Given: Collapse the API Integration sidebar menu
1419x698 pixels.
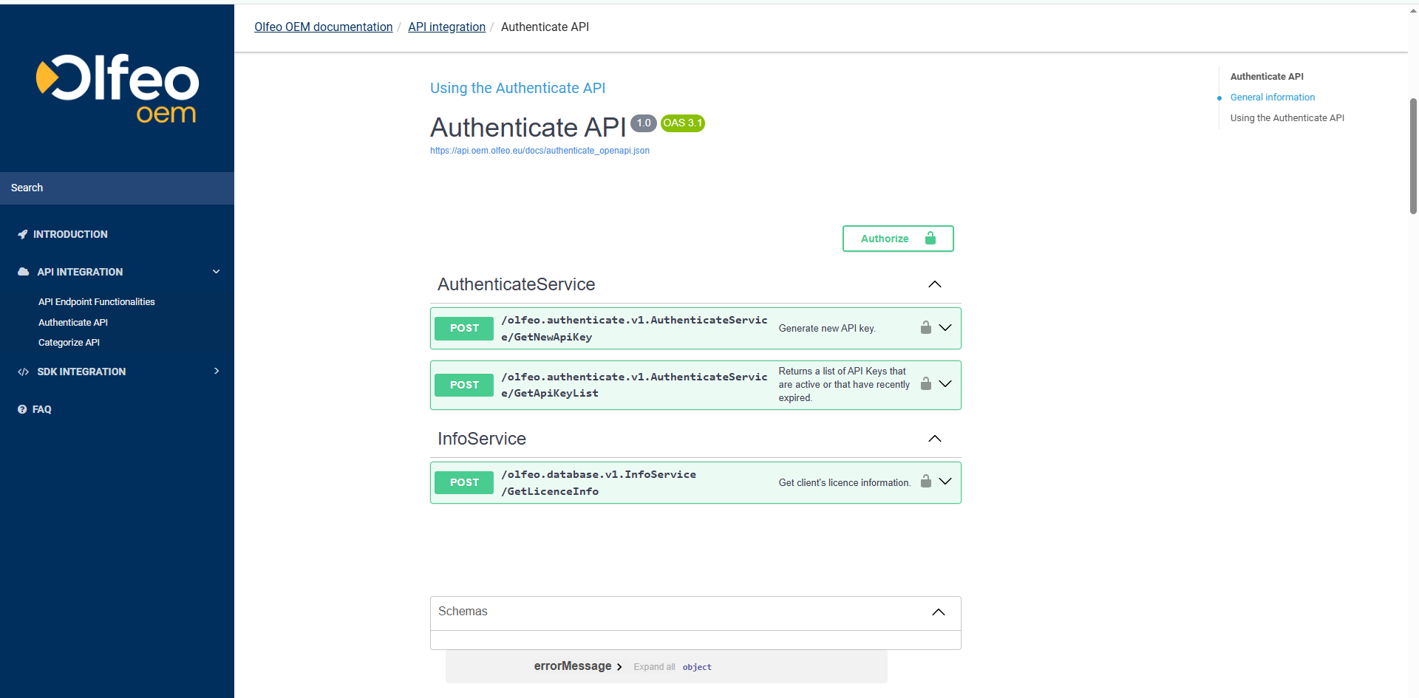Looking at the screenshot, I should pyautogui.click(x=217, y=272).
